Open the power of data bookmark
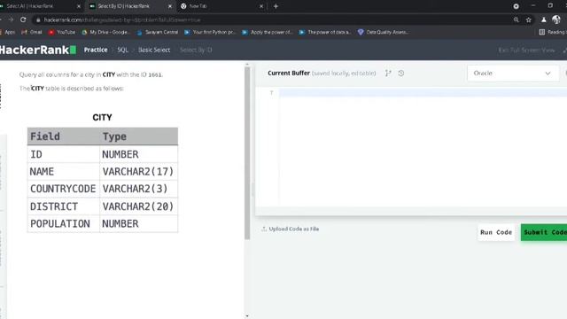This screenshot has width=567, height=319. point(325,32)
